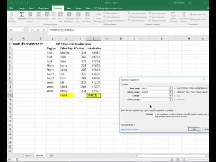Open the AutoSum dropdown arrow
The width and height of the screenshot is (216, 162).
22,21
